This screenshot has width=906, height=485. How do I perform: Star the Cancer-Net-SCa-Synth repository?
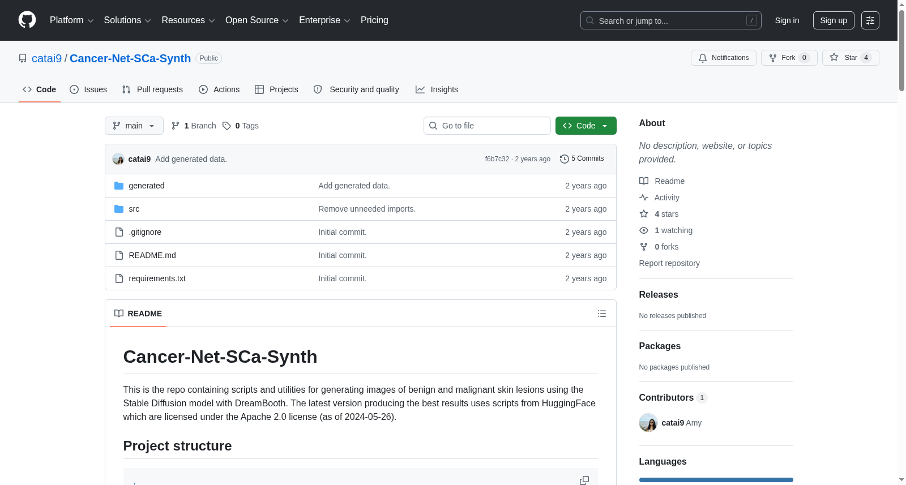point(851,58)
